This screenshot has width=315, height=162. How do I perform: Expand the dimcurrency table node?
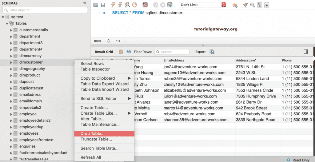pyautogui.click(x=11, y=56)
